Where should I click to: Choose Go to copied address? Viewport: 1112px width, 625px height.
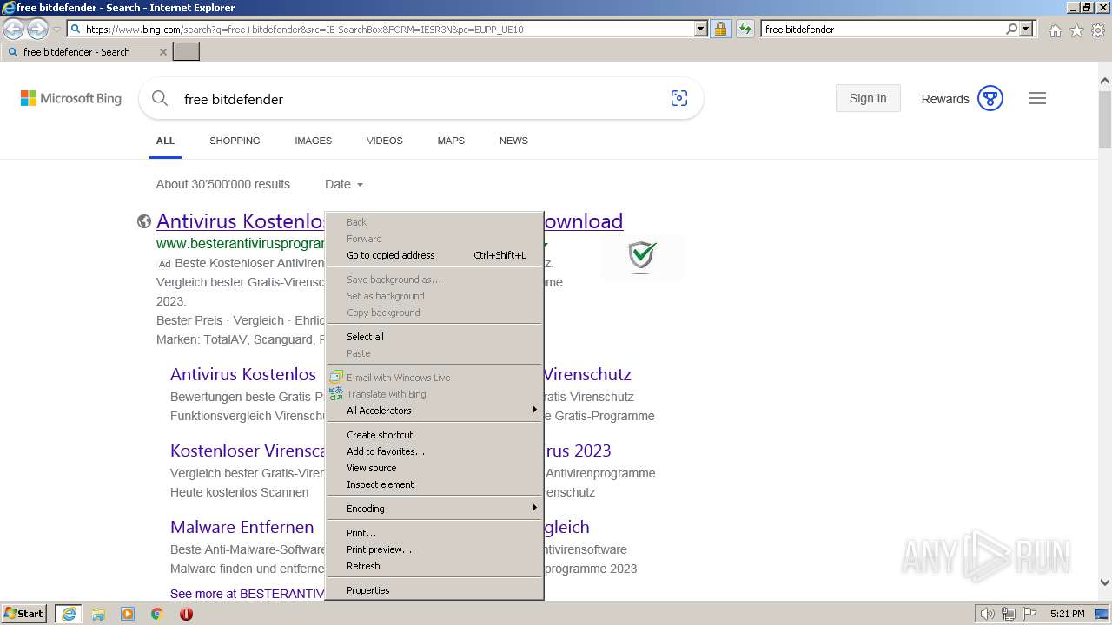tap(434, 255)
